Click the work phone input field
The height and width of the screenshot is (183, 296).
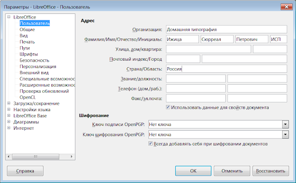(257, 88)
